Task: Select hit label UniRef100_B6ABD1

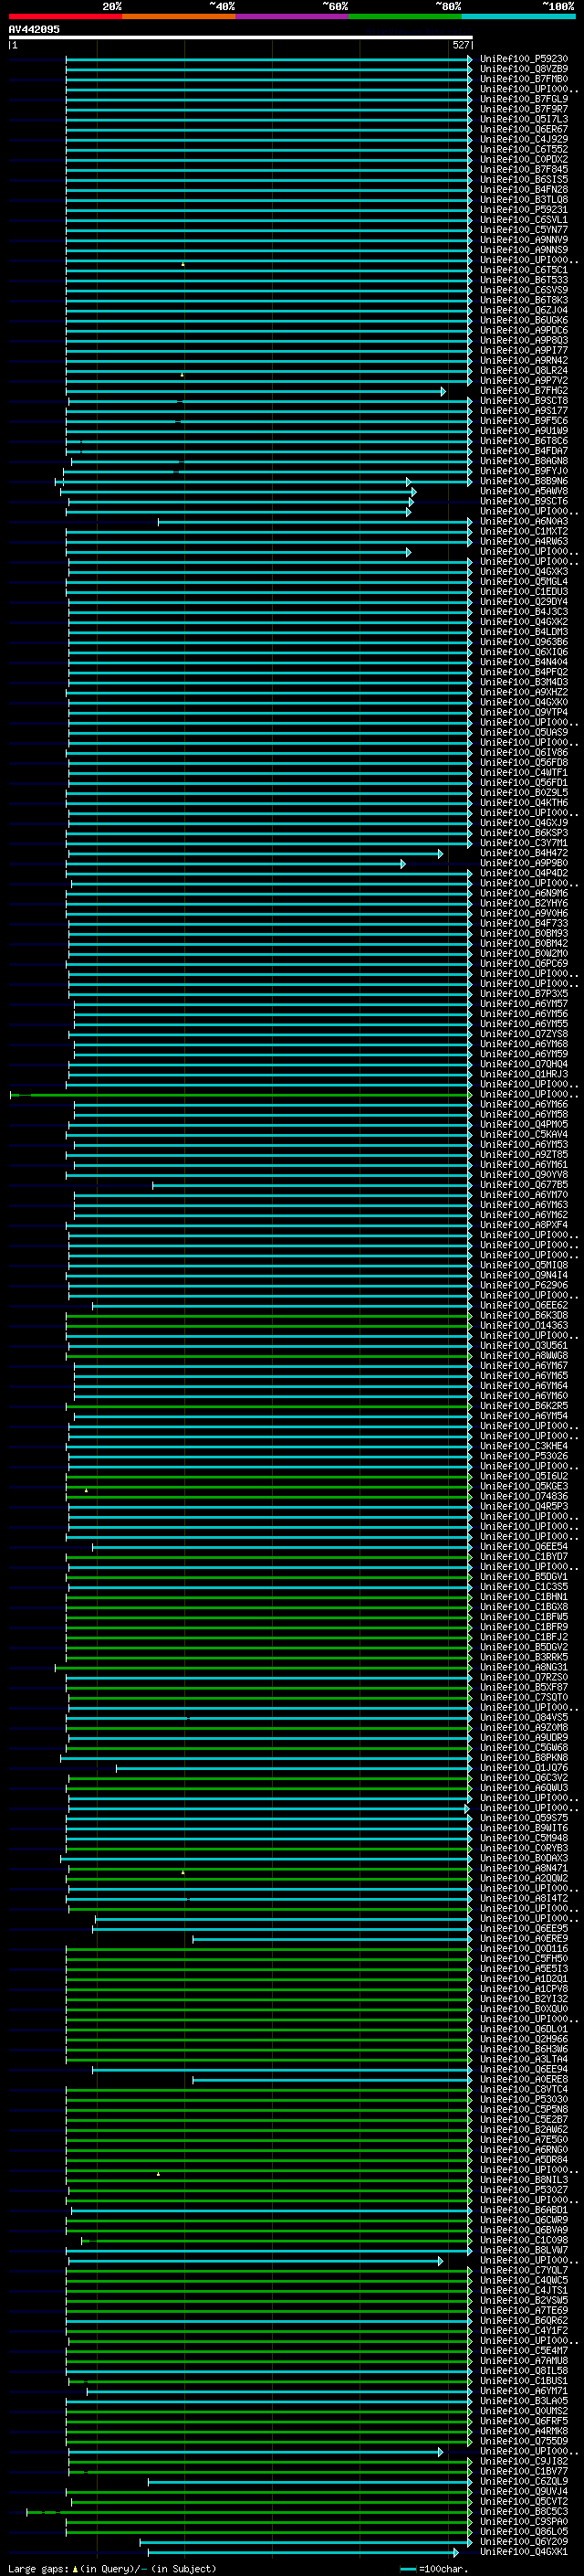Action: pyautogui.click(x=523, y=2210)
